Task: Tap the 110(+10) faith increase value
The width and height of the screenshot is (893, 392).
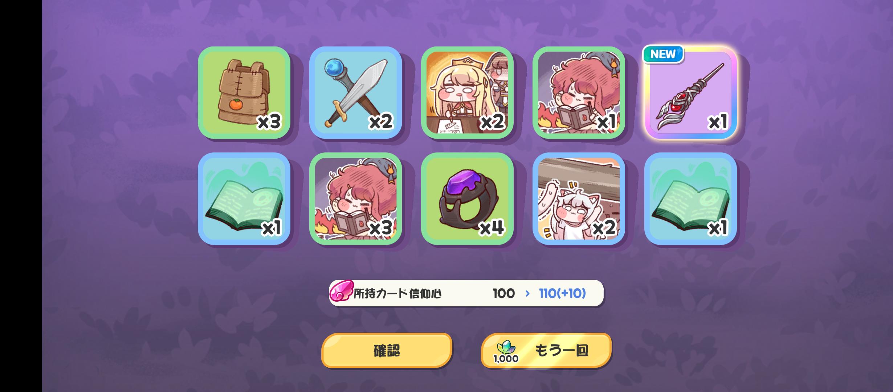Action: [562, 293]
